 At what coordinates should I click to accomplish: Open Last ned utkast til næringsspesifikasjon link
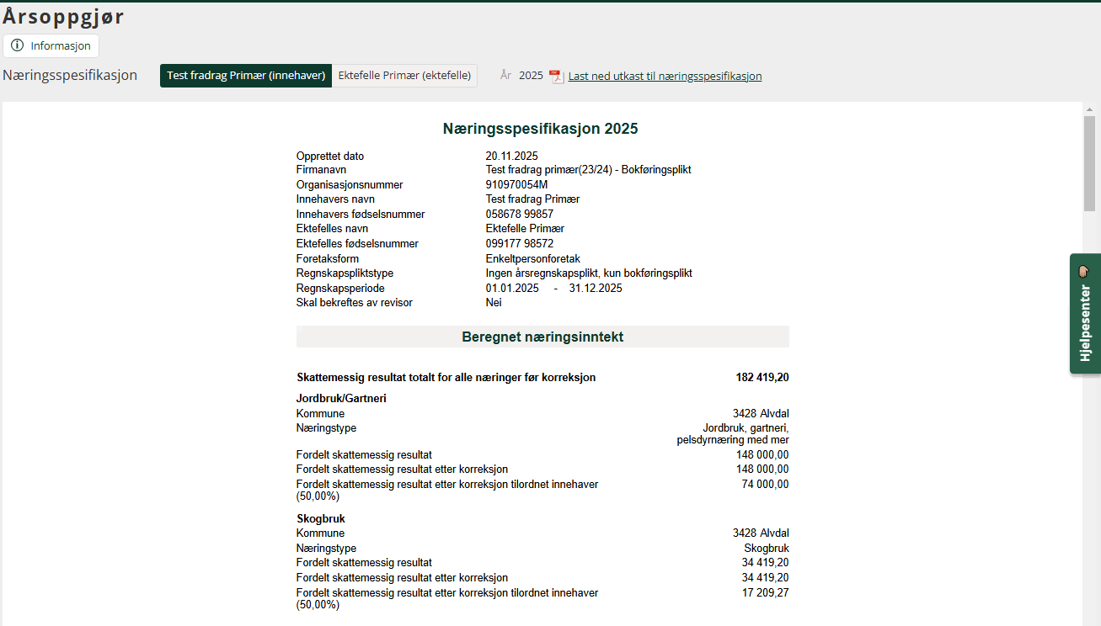tap(665, 77)
